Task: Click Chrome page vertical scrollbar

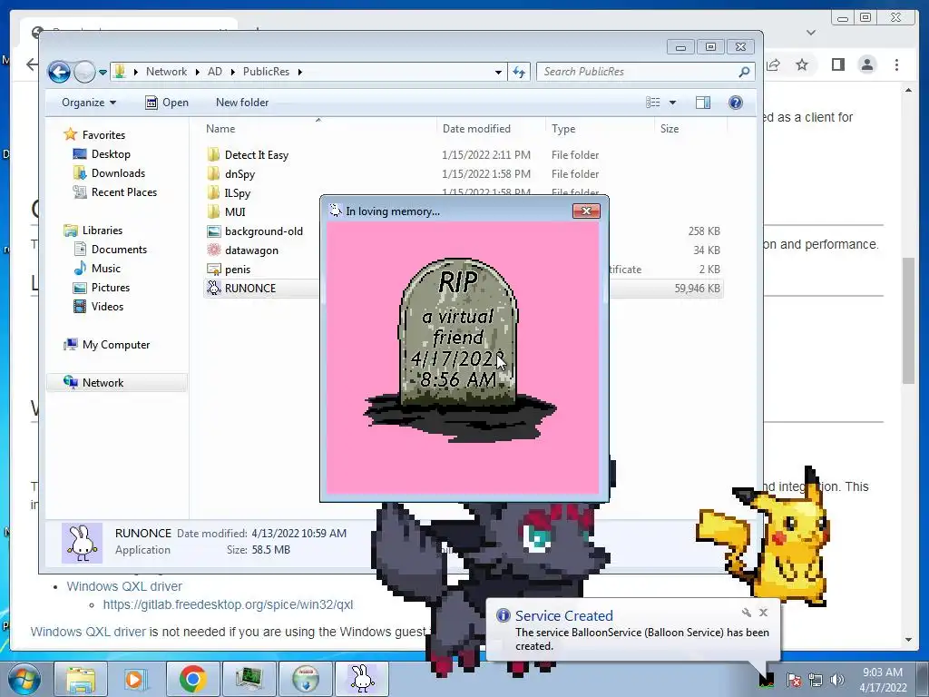Action: point(908,320)
